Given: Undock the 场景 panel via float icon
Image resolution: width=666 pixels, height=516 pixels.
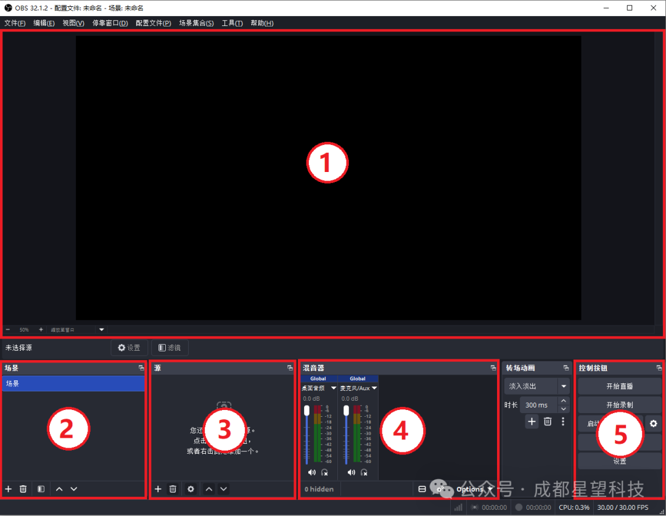Looking at the screenshot, I should [x=141, y=368].
